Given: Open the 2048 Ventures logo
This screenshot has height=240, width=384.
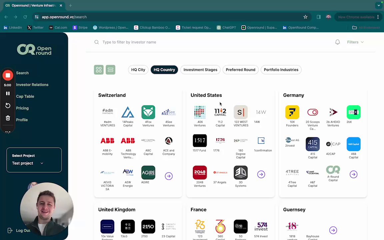Looking at the screenshot, I should [x=200, y=173].
